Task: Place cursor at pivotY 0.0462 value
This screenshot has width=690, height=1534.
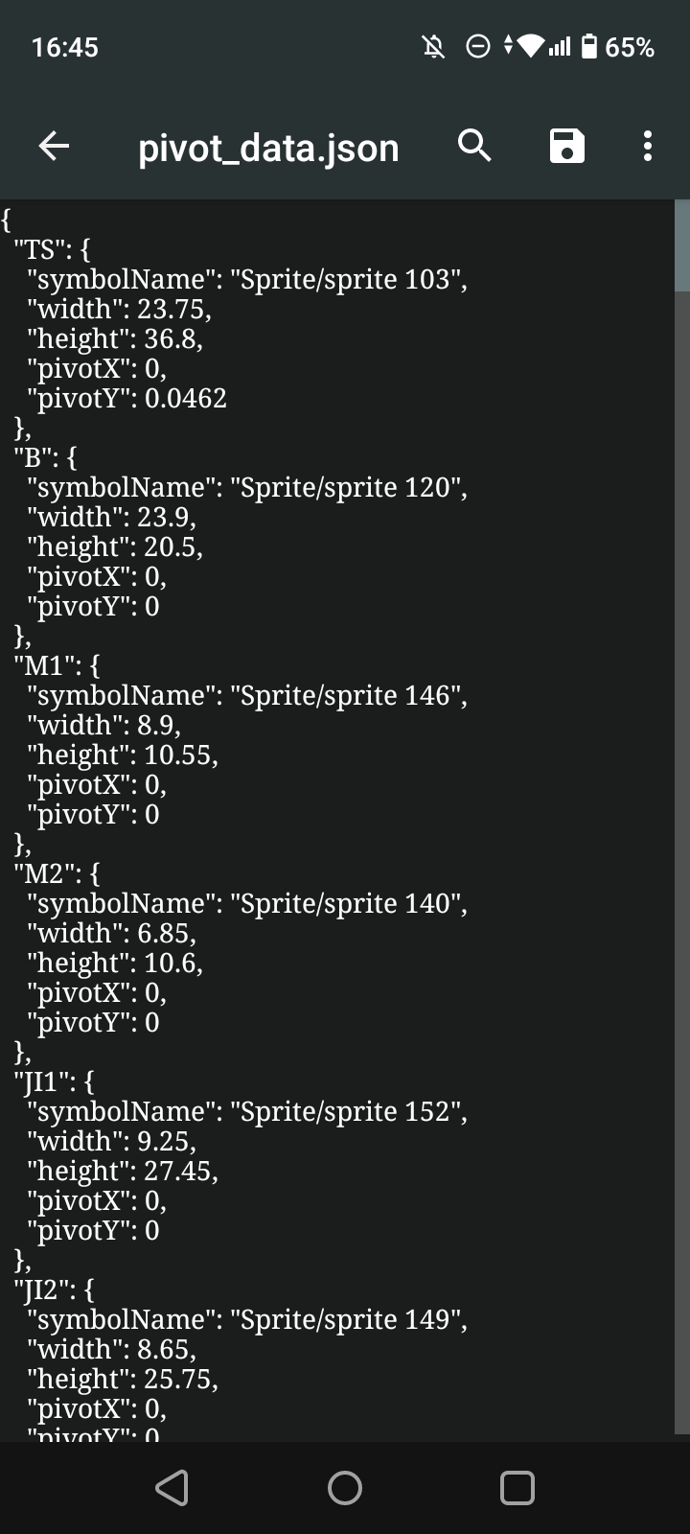Action: click(186, 398)
